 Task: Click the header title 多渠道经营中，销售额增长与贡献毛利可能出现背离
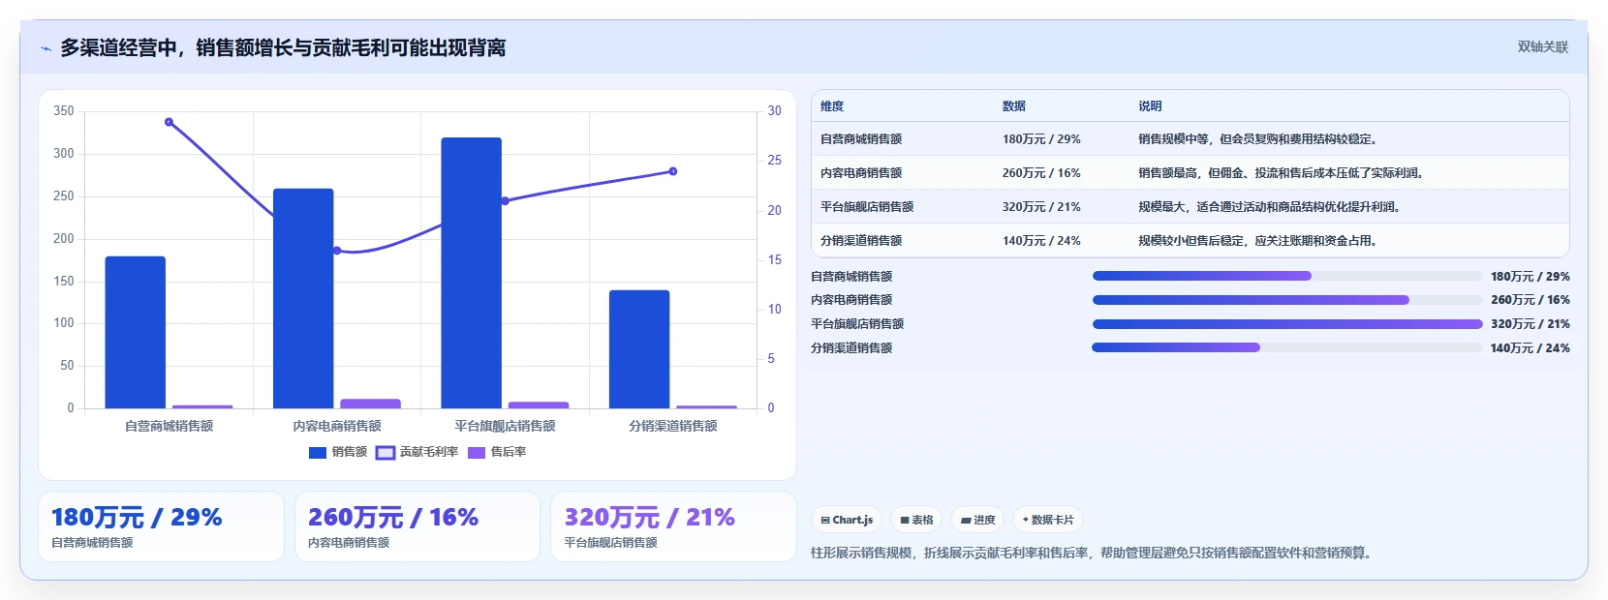click(x=283, y=48)
